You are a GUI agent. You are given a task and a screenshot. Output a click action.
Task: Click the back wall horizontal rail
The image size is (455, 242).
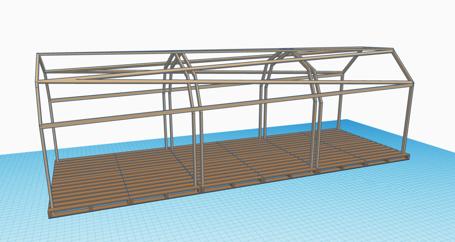pos(109,95)
